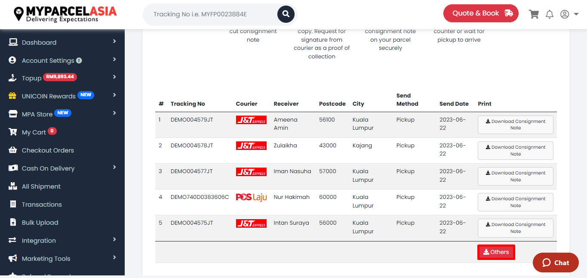
Task: Click the Quote & Book button
Action: click(481, 13)
